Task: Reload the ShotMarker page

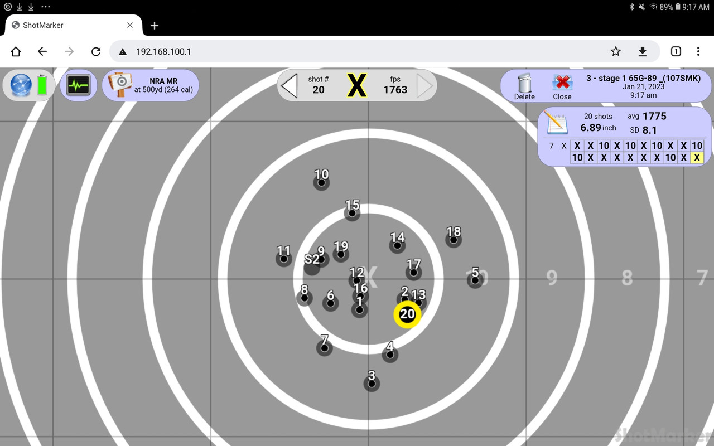Action: (95, 51)
